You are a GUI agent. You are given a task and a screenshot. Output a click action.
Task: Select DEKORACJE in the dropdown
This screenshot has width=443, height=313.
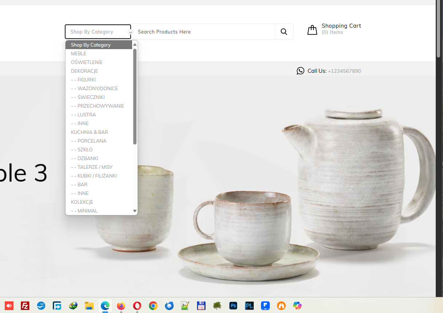click(x=99, y=71)
